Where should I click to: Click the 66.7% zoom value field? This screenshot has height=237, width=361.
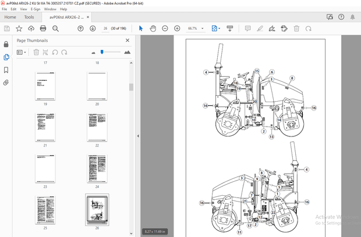tap(193, 28)
